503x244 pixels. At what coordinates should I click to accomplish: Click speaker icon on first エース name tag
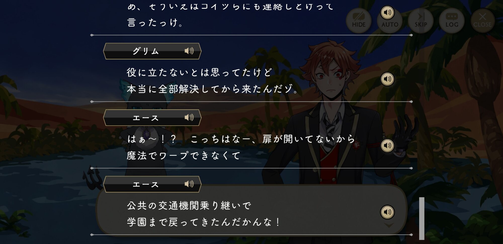tap(189, 117)
